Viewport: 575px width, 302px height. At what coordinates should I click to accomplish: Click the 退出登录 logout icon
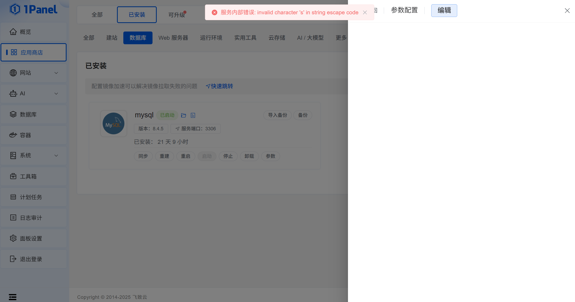tap(13, 259)
